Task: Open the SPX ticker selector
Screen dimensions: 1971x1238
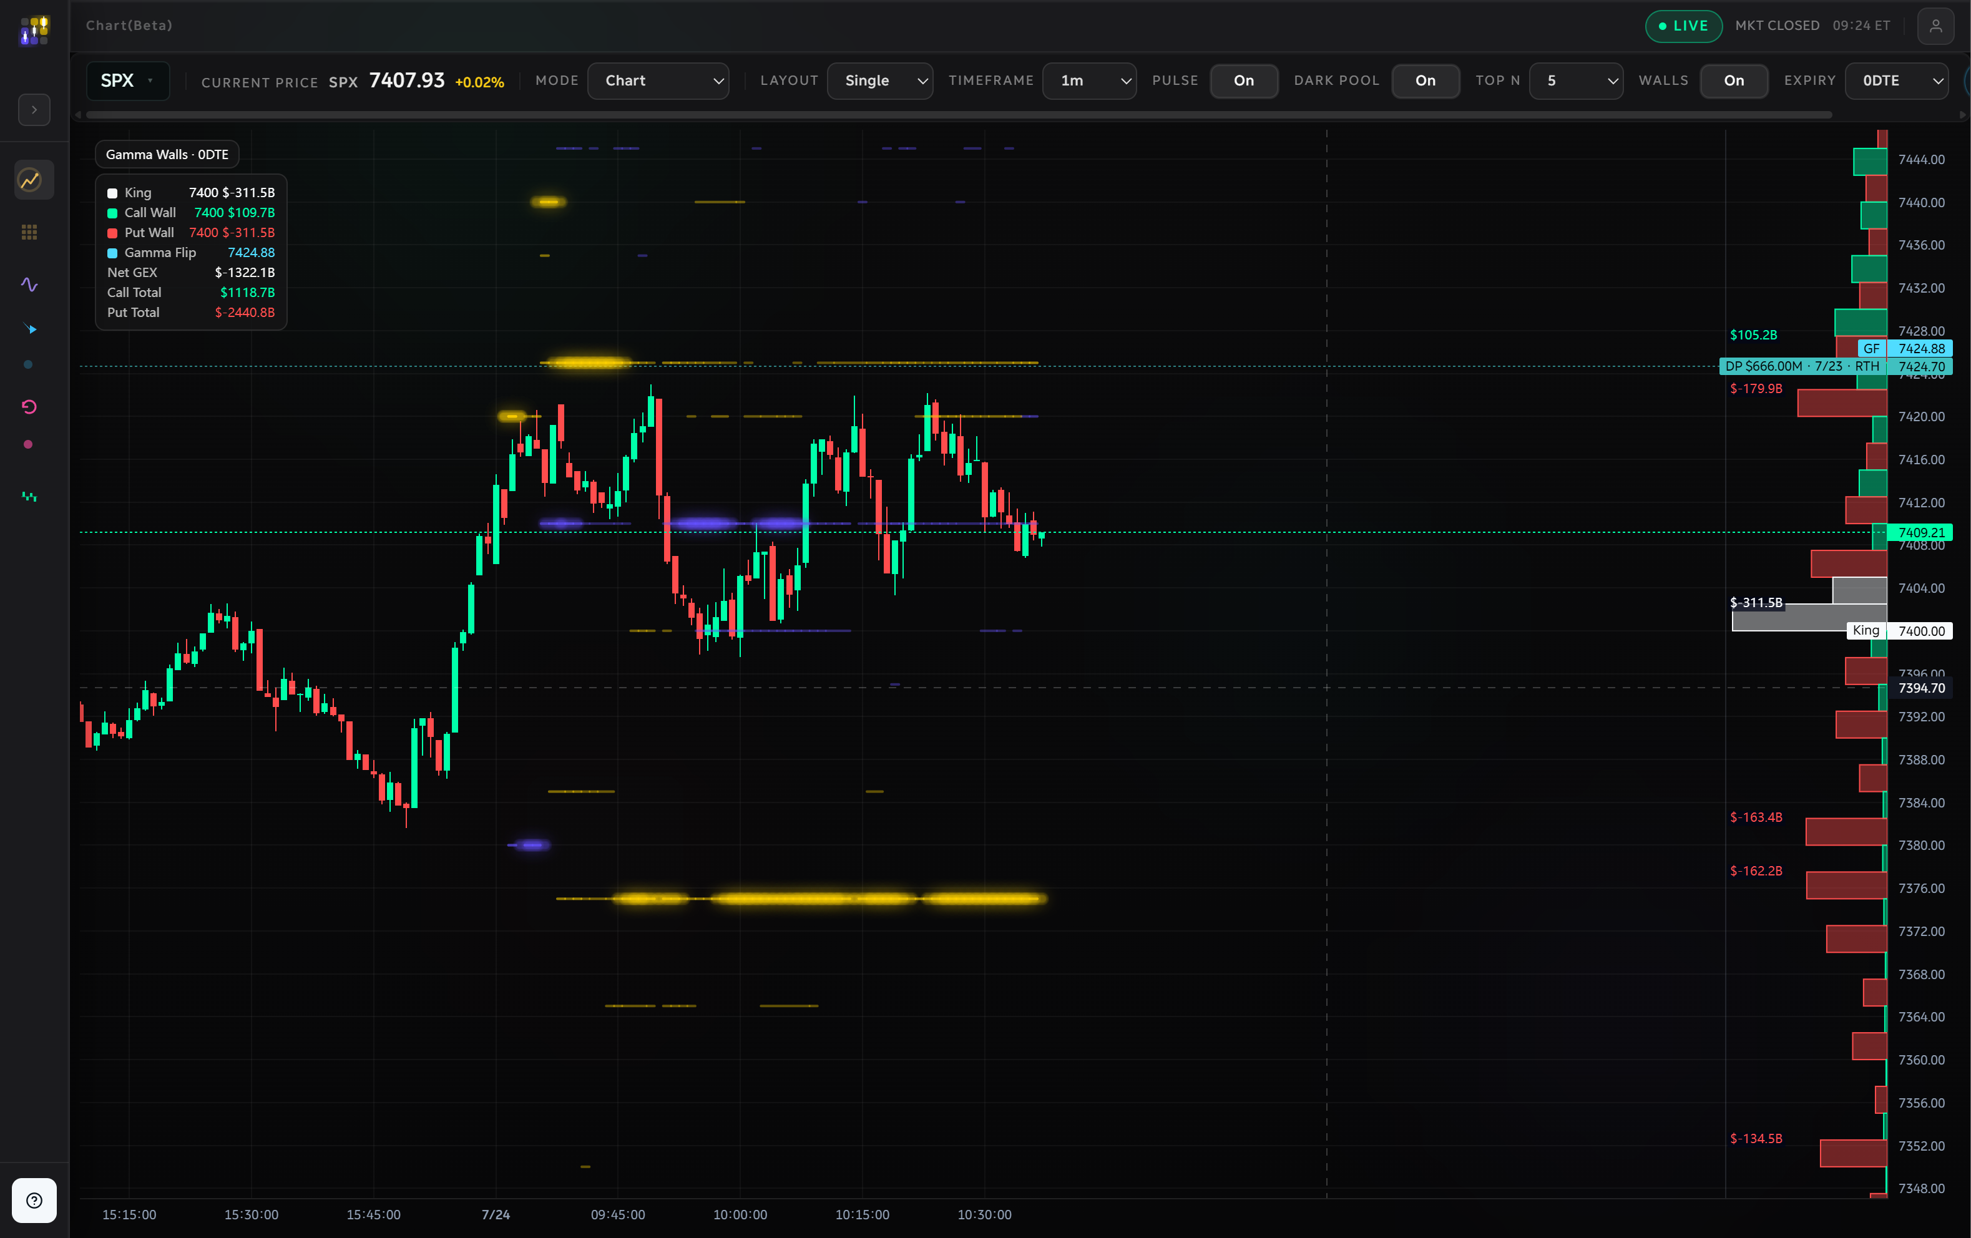Action: pos(129,81)
